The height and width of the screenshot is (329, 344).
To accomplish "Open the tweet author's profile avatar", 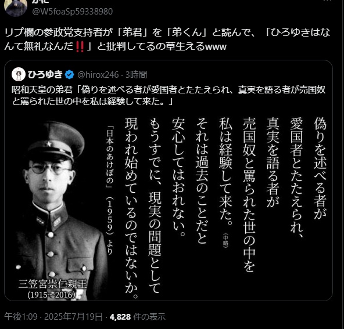I will [15, 7].
